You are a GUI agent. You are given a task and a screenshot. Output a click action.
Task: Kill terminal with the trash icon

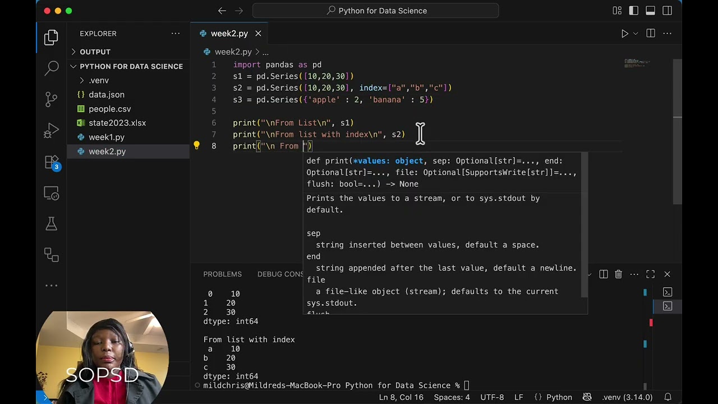coord(618,274)
